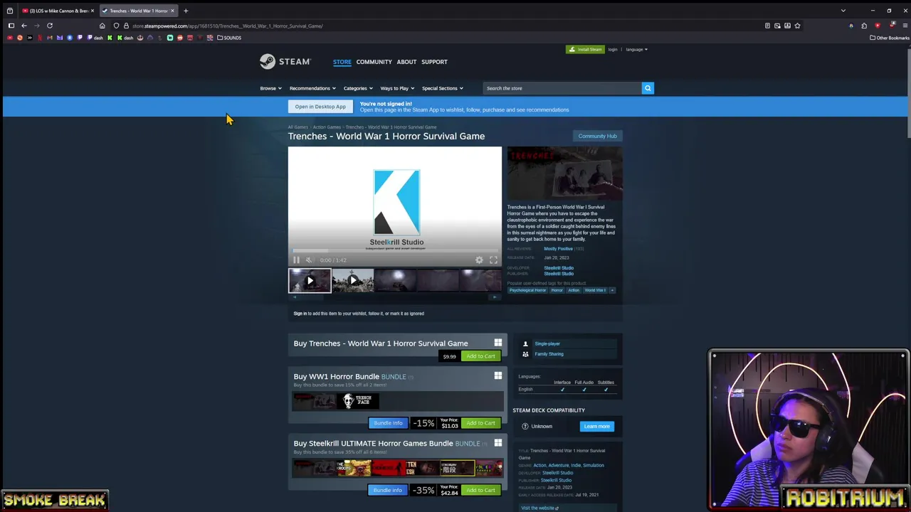Open the Community Hub button
911x512 pixels.
click(598, 136)
